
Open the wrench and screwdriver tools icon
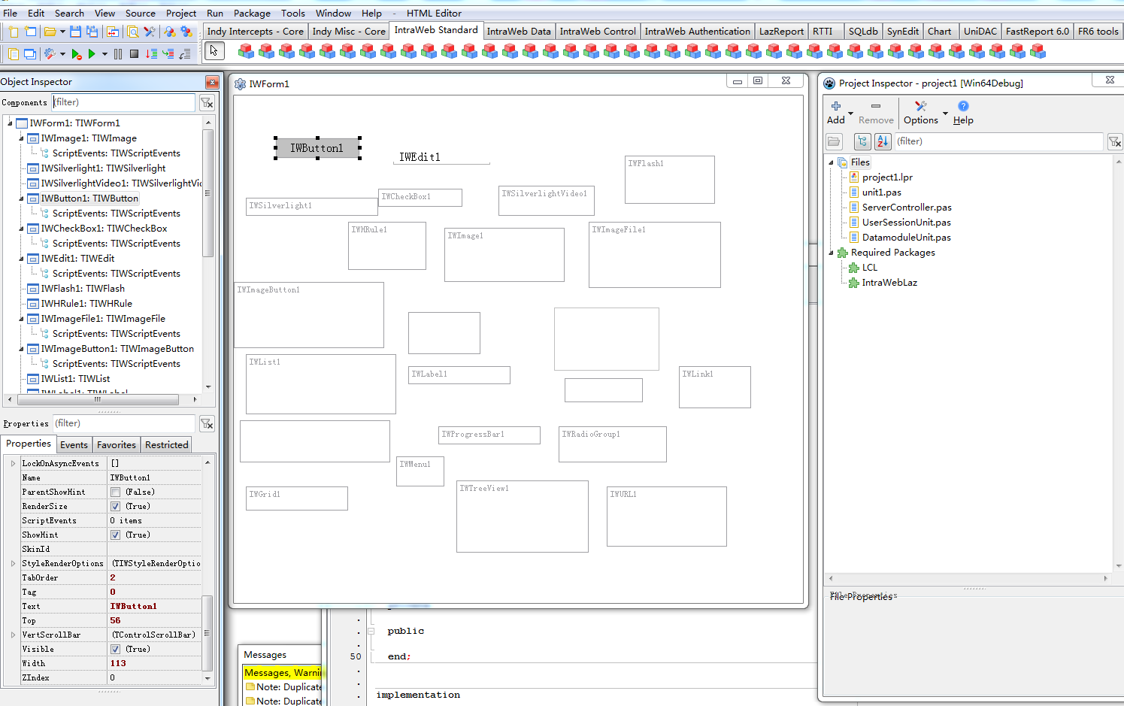[x=150, y=32]
